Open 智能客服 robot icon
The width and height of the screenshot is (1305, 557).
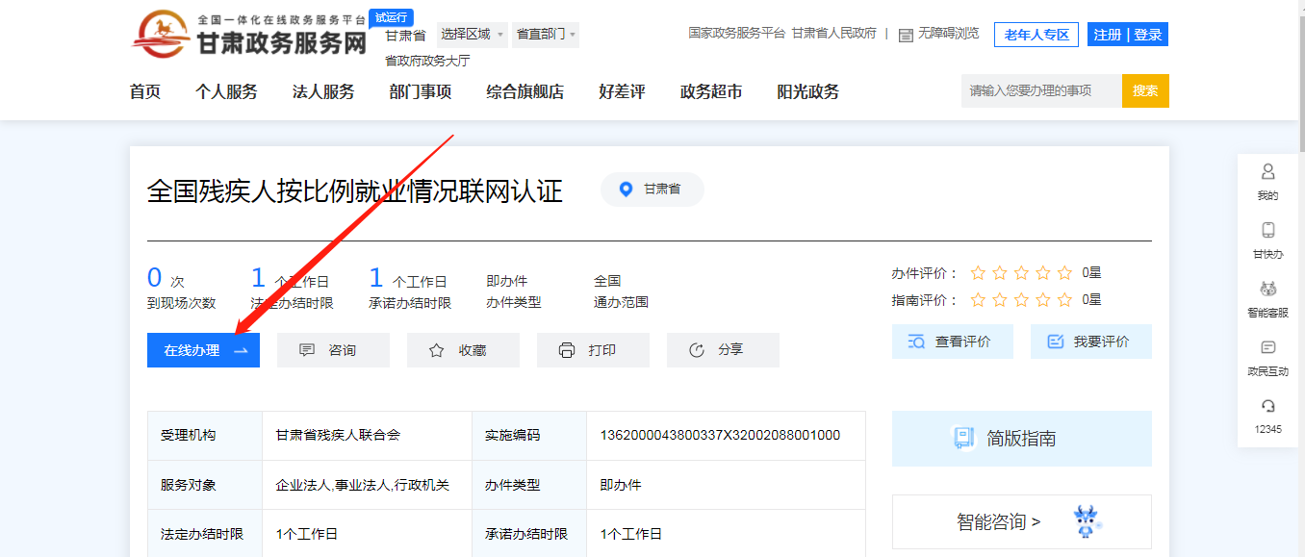(1267, 290)
